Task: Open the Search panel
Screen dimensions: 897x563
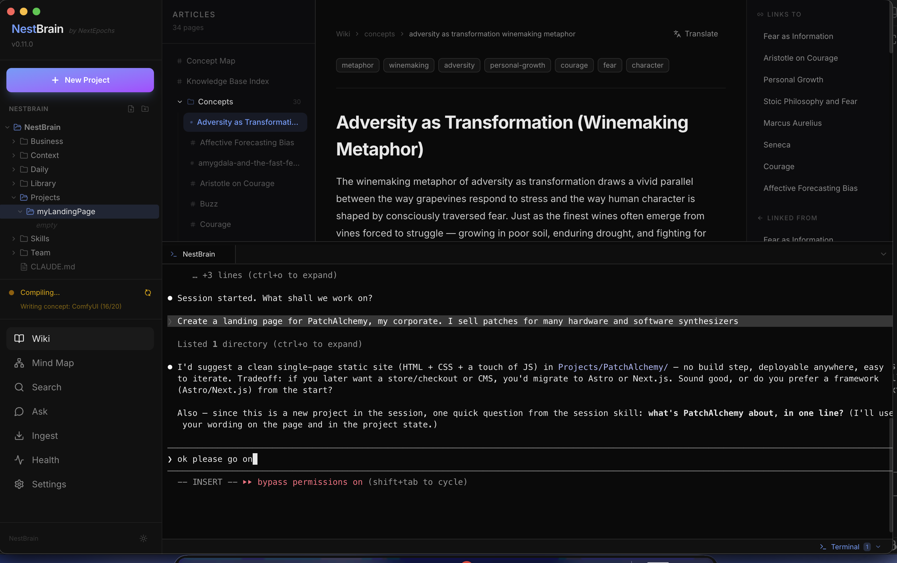Action: [46, 387]
